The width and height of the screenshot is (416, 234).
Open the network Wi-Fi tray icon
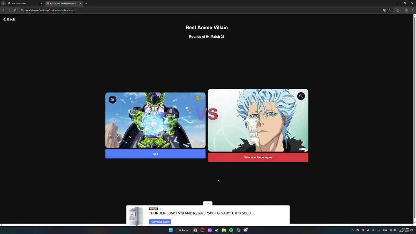click(x=391, y=230)
